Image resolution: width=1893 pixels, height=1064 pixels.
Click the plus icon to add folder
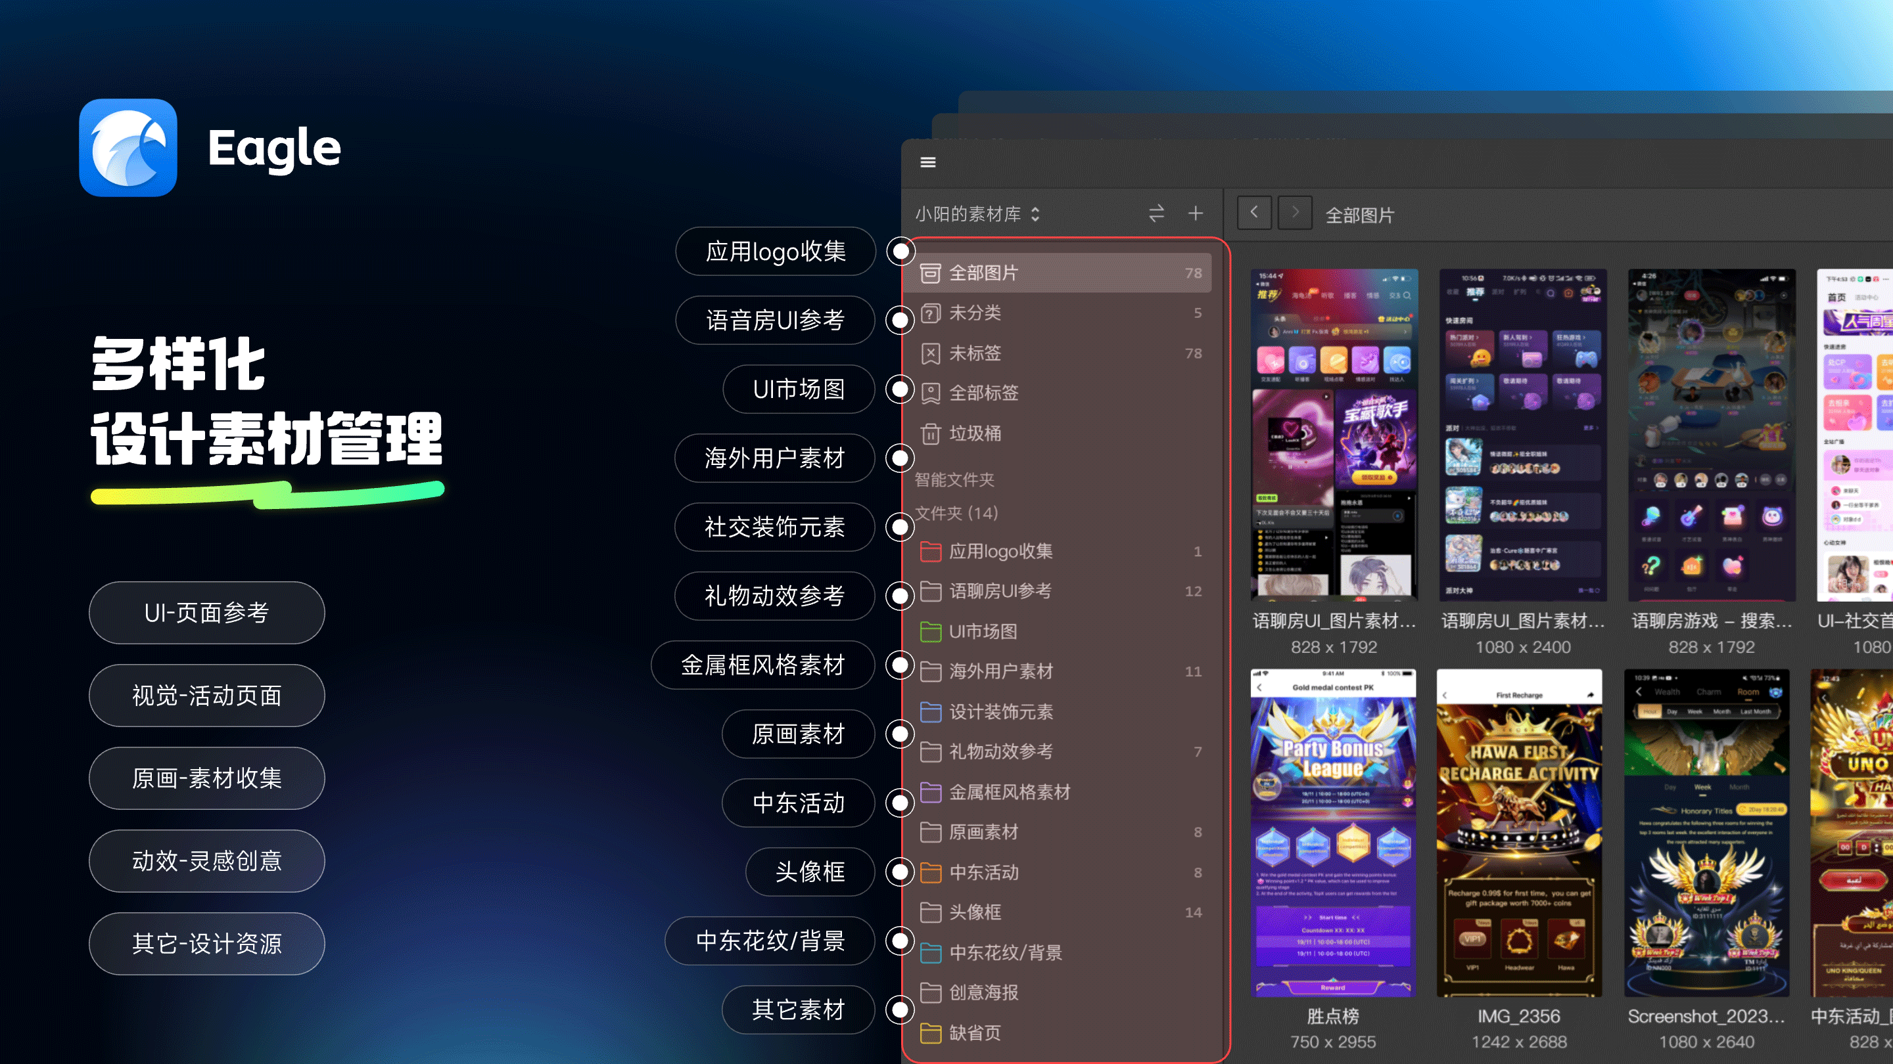tap(1196, 213)
